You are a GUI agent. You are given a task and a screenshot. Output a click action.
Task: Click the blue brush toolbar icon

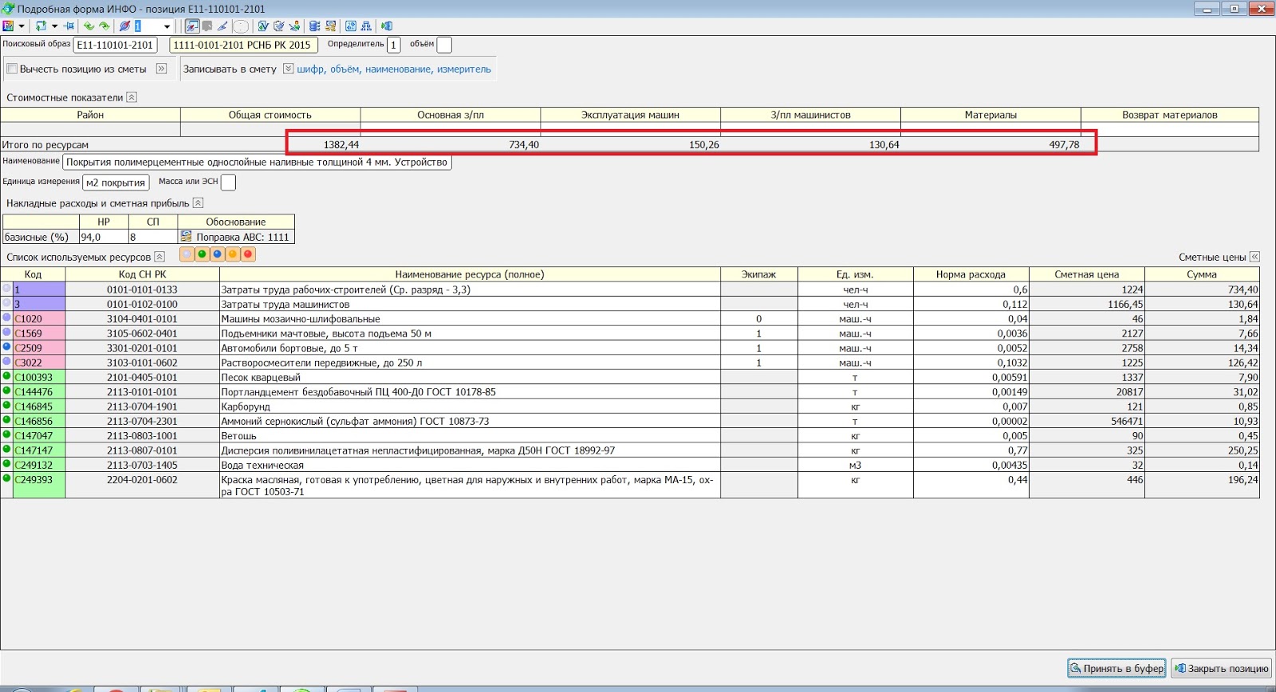(222, 26)
